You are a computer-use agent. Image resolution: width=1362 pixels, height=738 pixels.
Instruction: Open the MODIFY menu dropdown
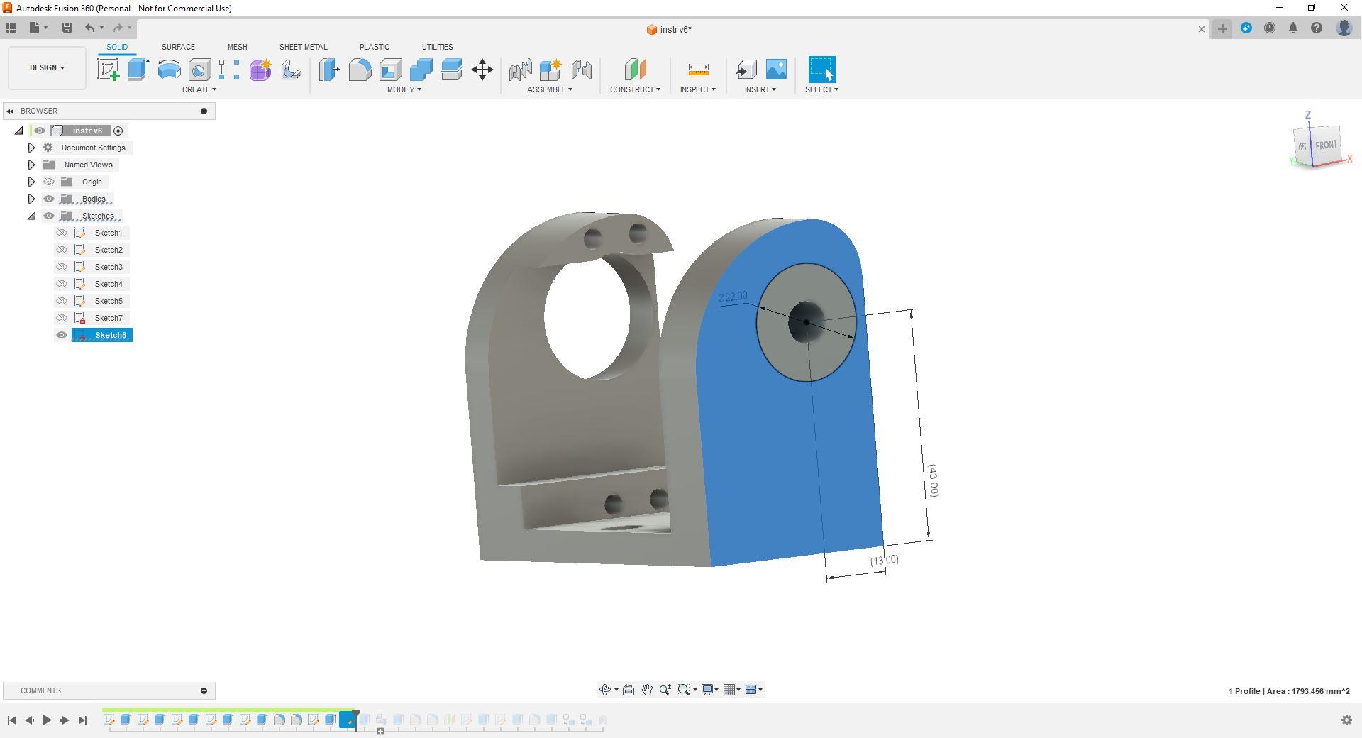[404, 89]
